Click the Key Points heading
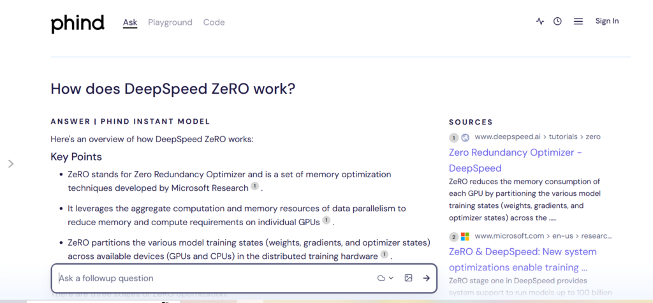 (77, 157)
